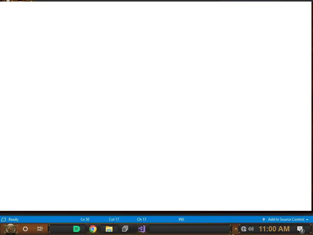Open the network globe tray icon
Image resolution: width=313 pixels, height=235 pixels.
click(244, 229)
